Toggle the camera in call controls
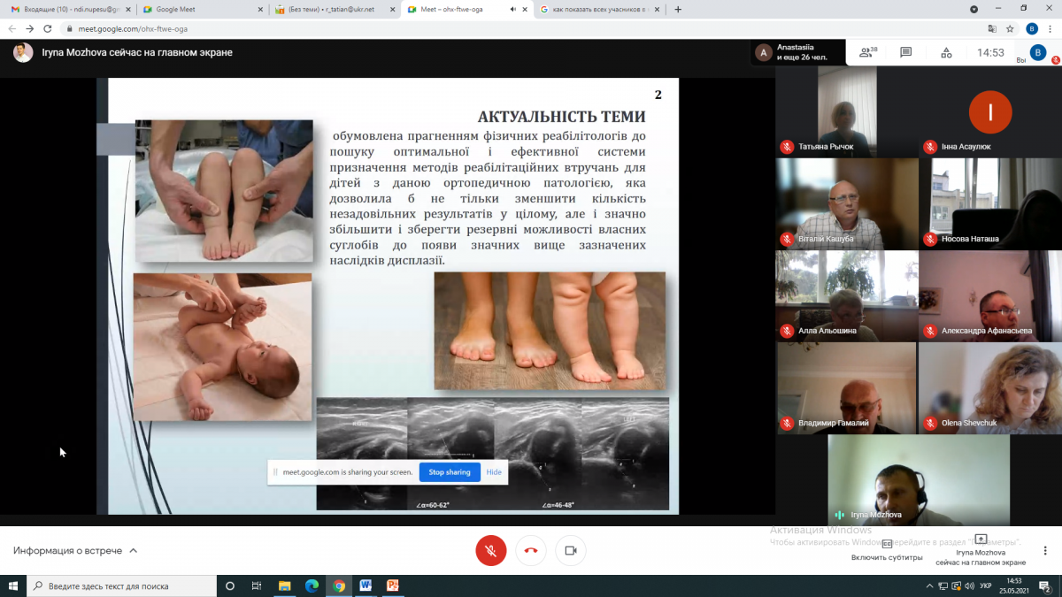The height and width of the screenshot is (597, 1062). 571,551
